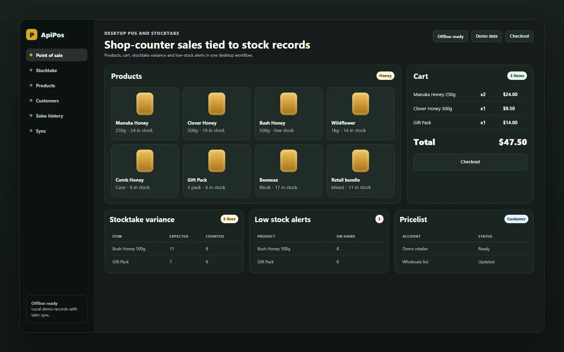Click Checkout button in top header
The width and height of the screenshot is (564, 352).
pyautogui.click(x=519, y=36)
